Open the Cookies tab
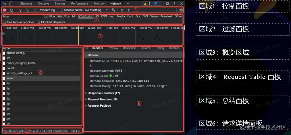The height and width of the screenshot is (135, 291). 174,48
